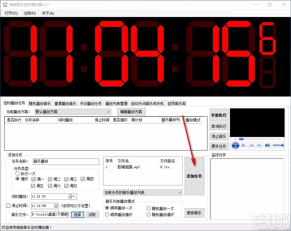Click the 试听 button to preview music

click(92, 215)
